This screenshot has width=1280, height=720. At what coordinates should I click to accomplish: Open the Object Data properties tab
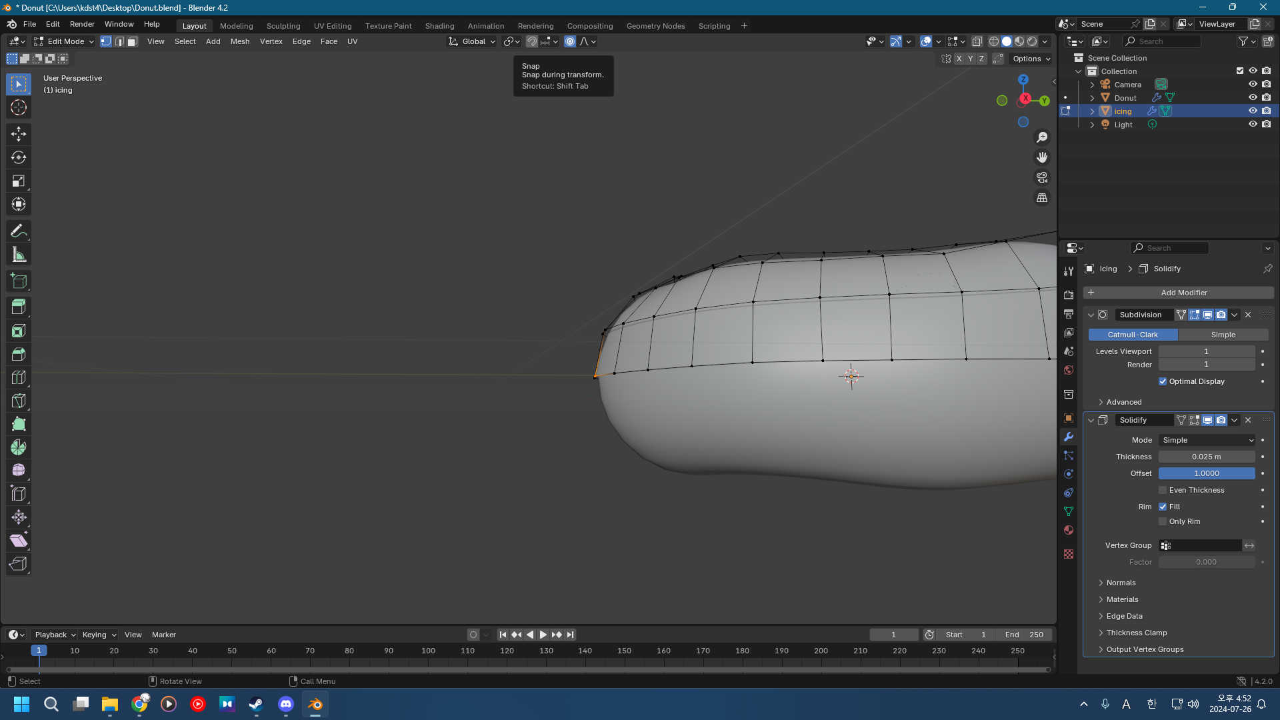click(1069, 511)
